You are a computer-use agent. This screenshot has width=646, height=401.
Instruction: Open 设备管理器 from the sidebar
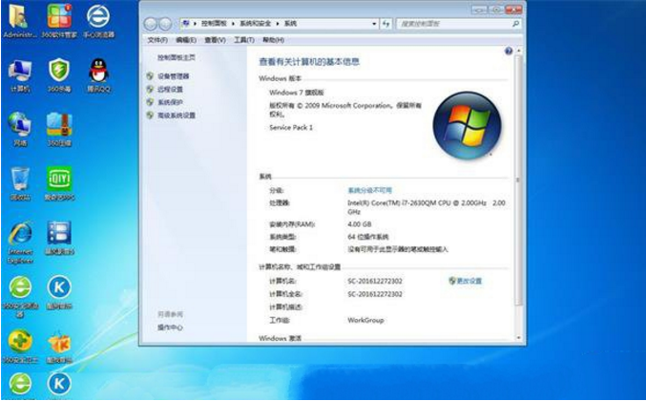tap(173, 76)
